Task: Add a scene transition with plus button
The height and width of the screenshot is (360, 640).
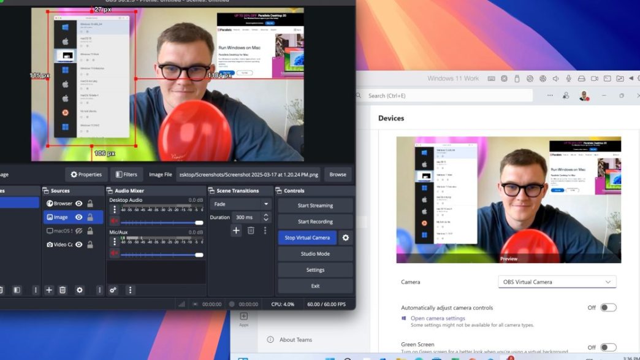Action: [x=236, y=231]
